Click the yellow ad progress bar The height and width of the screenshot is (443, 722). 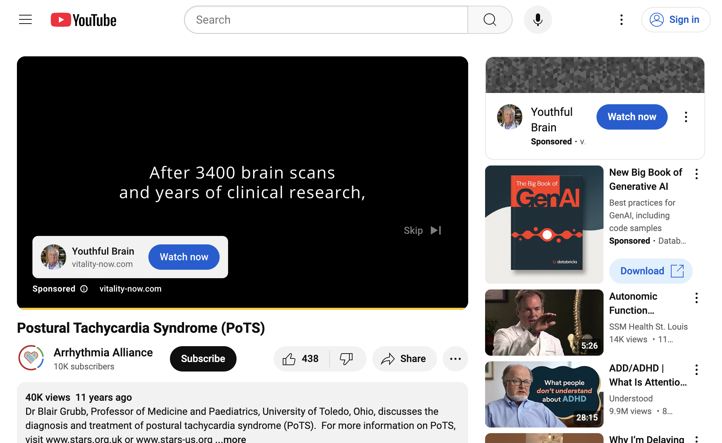pos(243,308)
